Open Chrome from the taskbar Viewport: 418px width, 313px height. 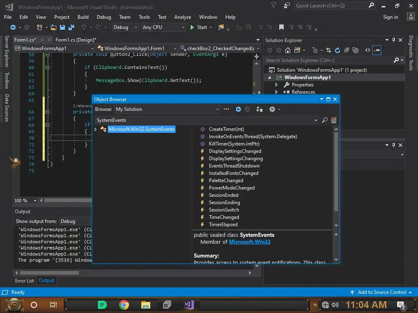tap(124, 304)
